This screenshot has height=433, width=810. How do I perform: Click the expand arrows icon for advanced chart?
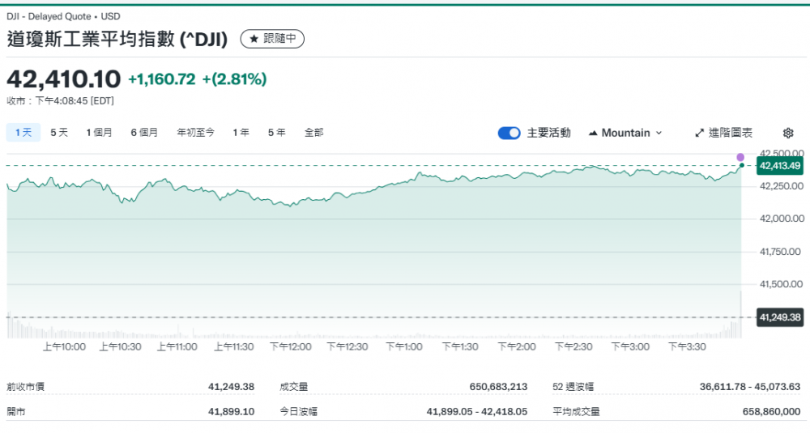click(700, 133)
